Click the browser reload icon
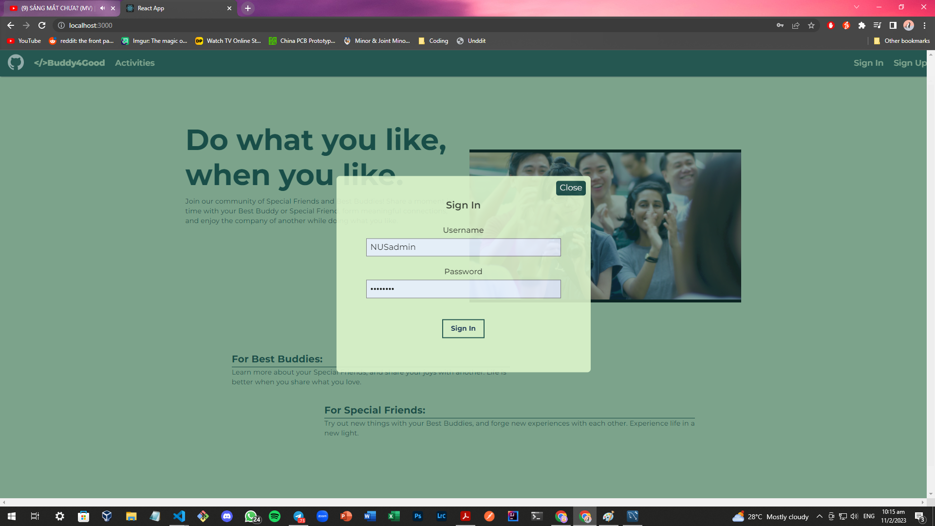 (x=42, y=25)
